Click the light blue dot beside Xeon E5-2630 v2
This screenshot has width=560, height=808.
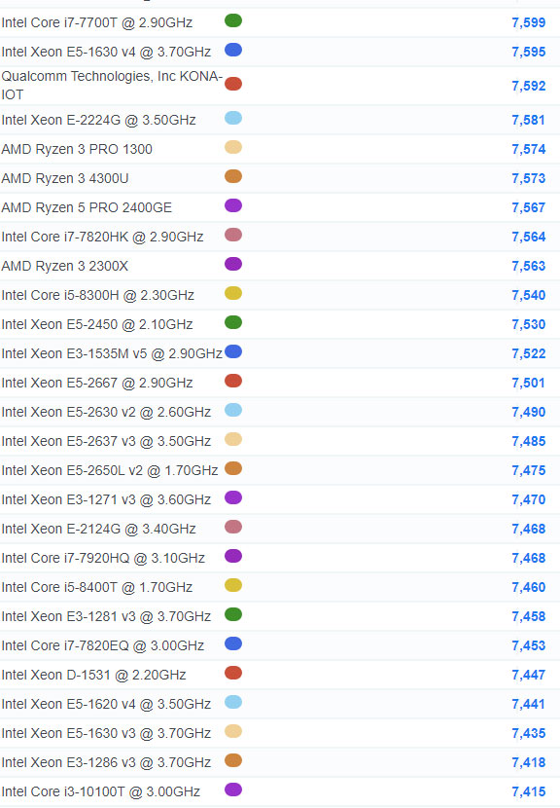(233, 410)
